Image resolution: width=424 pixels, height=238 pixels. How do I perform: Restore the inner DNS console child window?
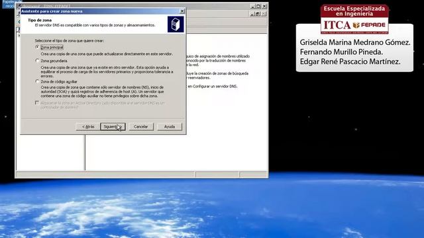[x=258, y=14]
